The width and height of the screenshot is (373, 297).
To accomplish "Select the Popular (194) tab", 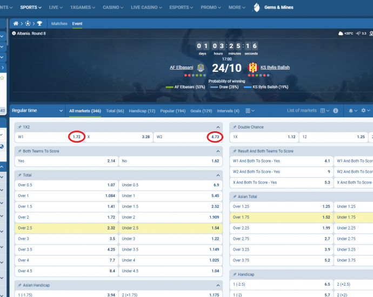I will [172, 111].
